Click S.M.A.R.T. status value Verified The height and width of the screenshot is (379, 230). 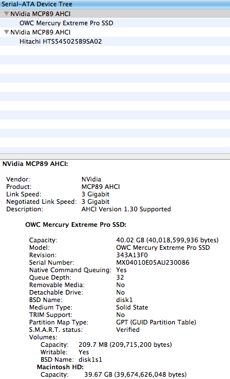[x=128, y=330]
